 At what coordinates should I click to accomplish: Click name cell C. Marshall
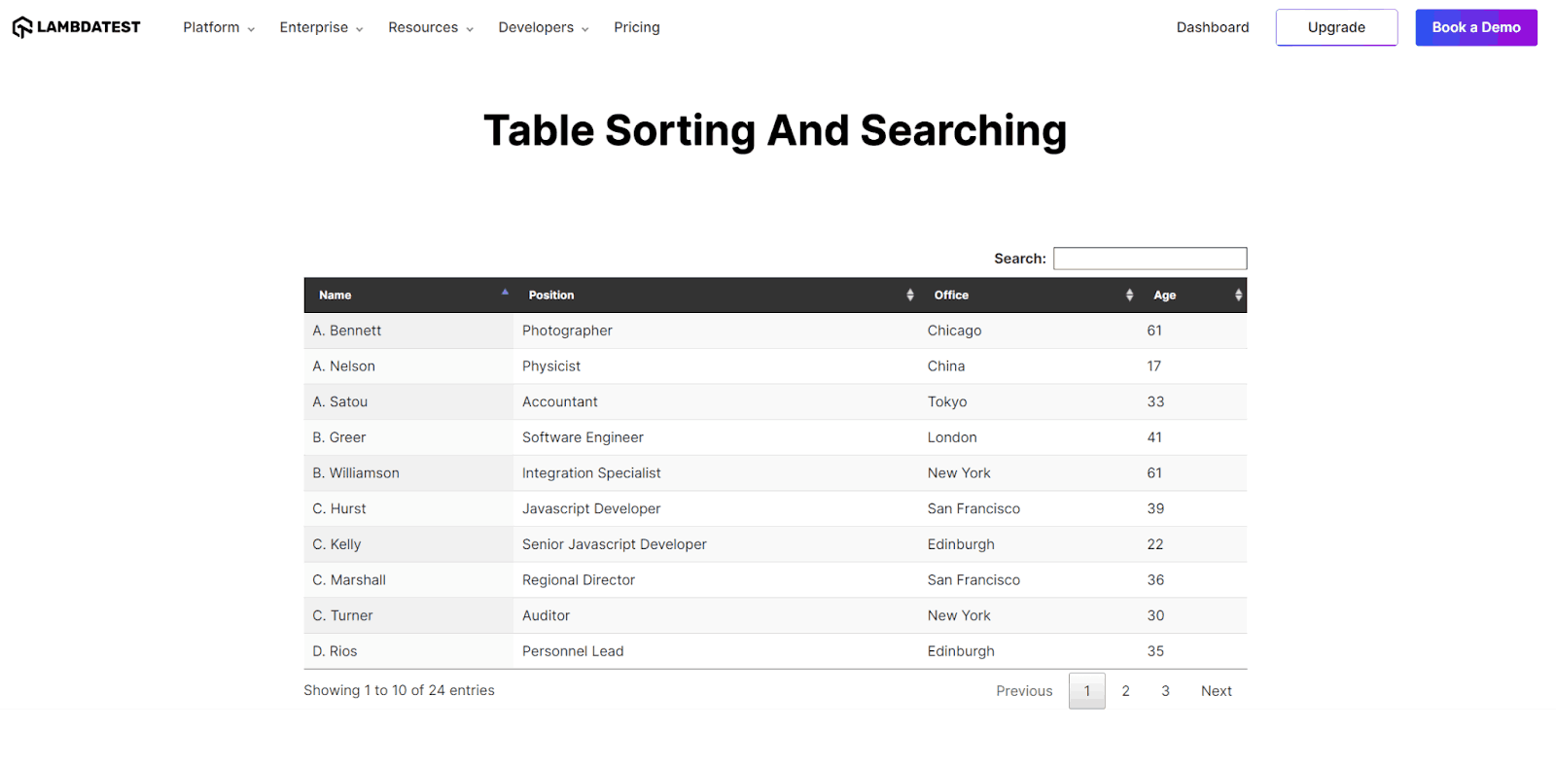408,580
